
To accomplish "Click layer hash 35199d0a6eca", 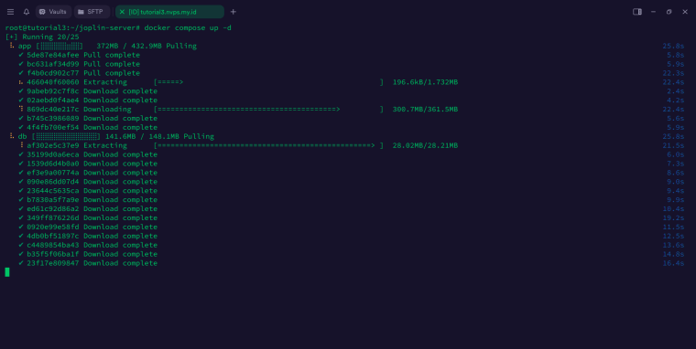I will click(x=53, y=154).
